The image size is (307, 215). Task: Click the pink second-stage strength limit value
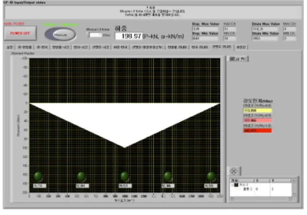tap(258, 120)
